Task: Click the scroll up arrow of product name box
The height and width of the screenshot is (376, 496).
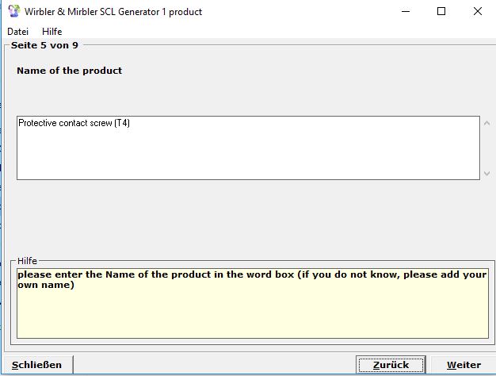Action: [x=486, y=123]
